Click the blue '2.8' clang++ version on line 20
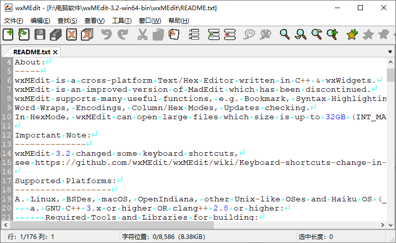The height and width of the screenshot is (243, 396). coord(220,209)
